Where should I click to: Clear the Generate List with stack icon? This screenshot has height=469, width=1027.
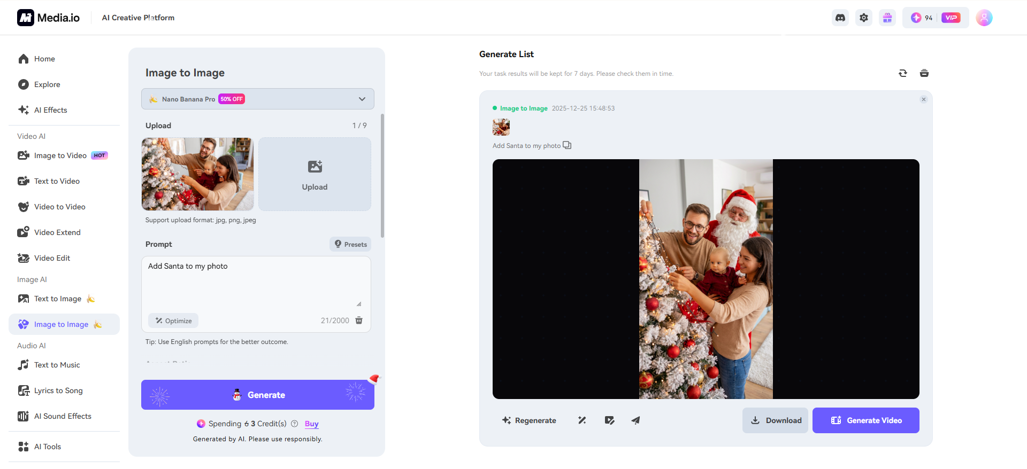924,73
